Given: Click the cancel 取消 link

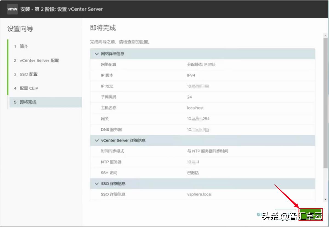Looking at the screenshot, I should [x=260, y=215].
